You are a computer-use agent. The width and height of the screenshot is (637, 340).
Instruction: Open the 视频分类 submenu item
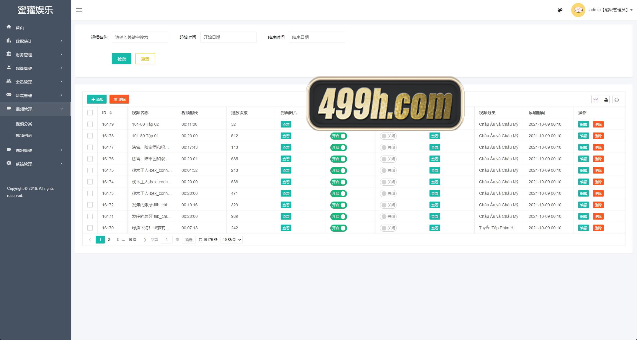[x=24, y=124]
